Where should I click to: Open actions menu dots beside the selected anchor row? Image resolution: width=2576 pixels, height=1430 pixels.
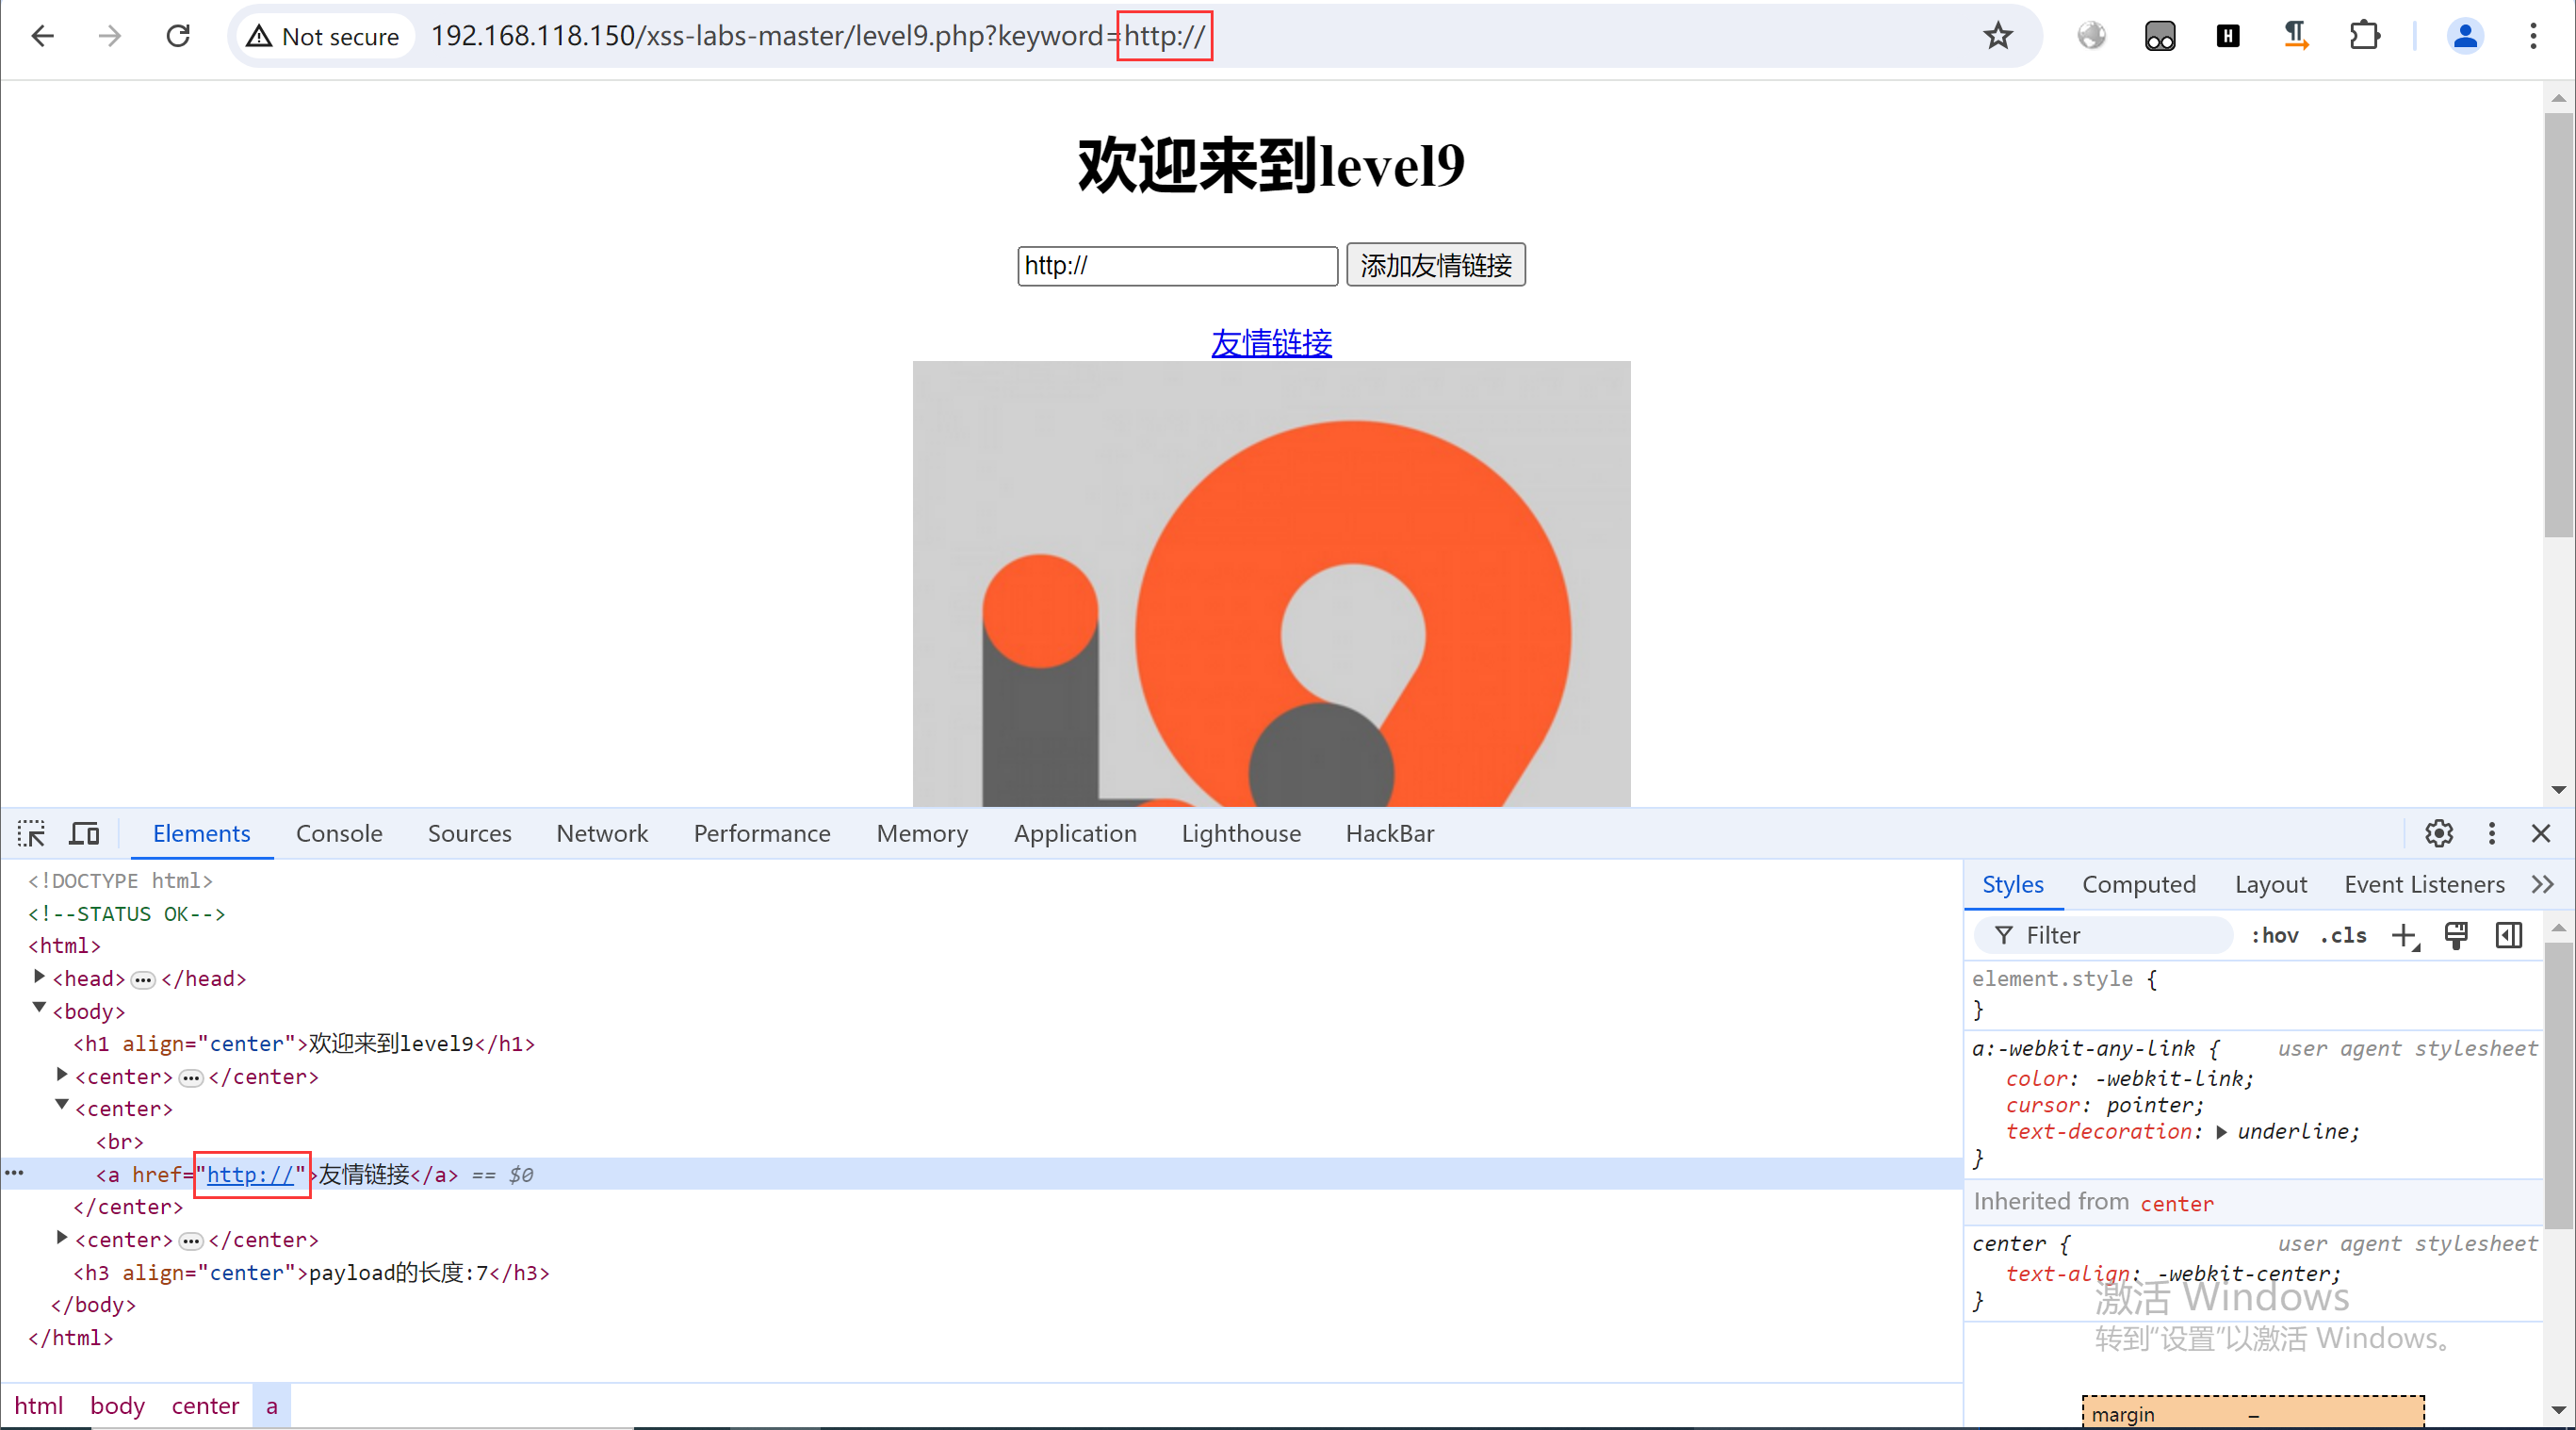coord(14,1173)
